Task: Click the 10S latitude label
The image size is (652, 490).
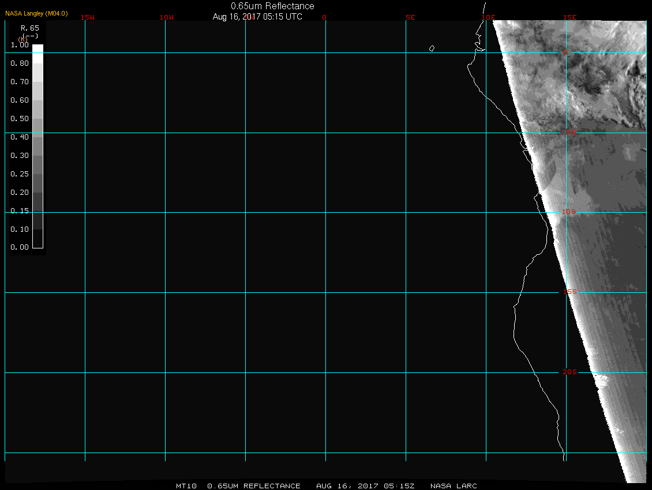Action: click(569, 212)
